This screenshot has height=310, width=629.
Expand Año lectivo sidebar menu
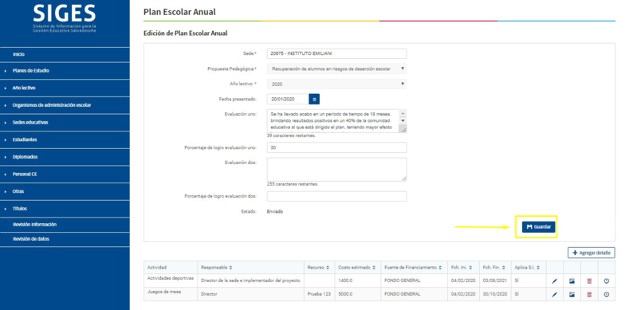(65, 88)
